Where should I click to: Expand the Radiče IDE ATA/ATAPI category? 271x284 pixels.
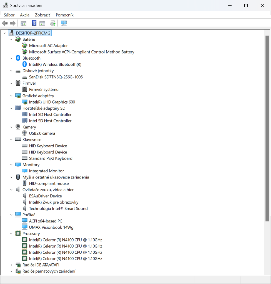[x=11, y=265]
